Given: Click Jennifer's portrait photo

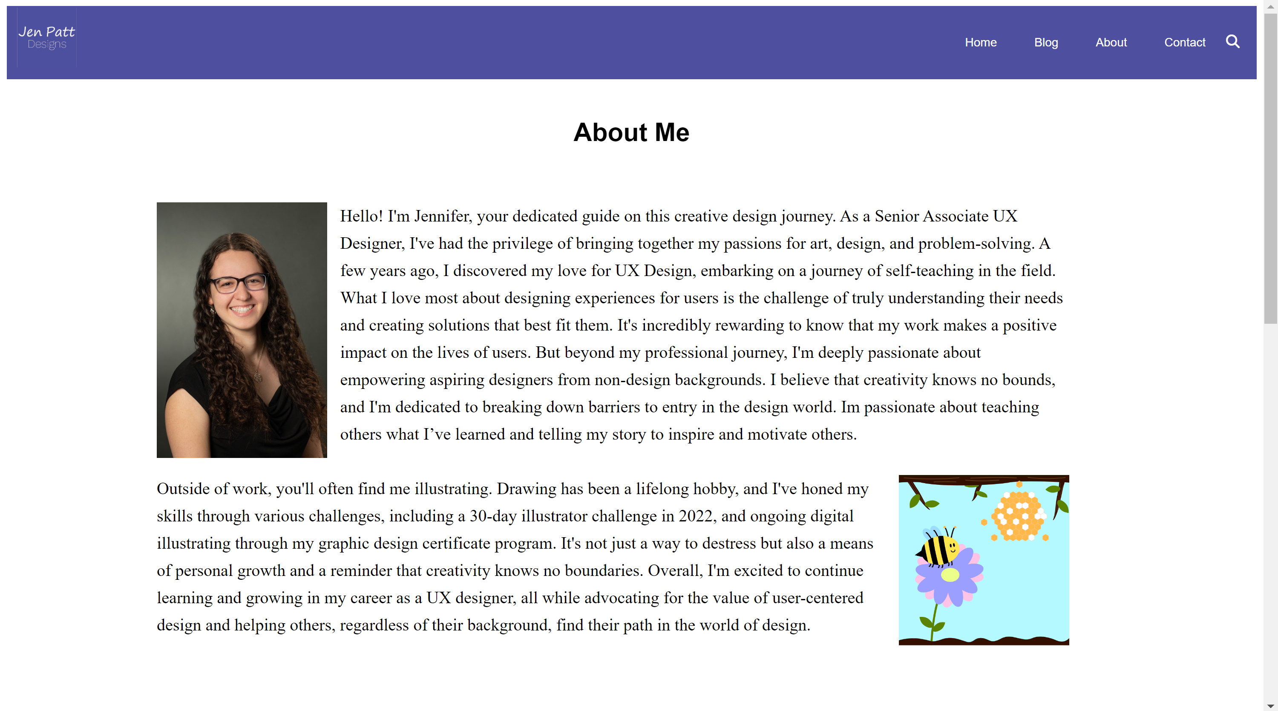Looking at the screenshot, I should pyautogui.click(x=242, y=330).
